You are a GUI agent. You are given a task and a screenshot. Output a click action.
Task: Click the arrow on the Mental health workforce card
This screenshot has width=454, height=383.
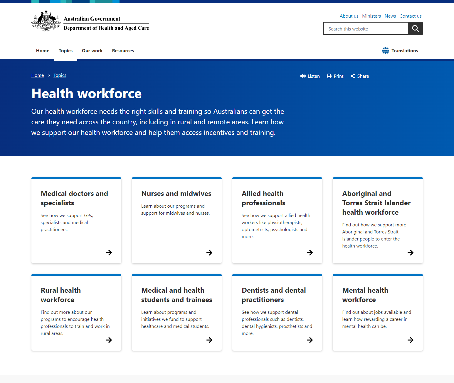click(410, 340)
